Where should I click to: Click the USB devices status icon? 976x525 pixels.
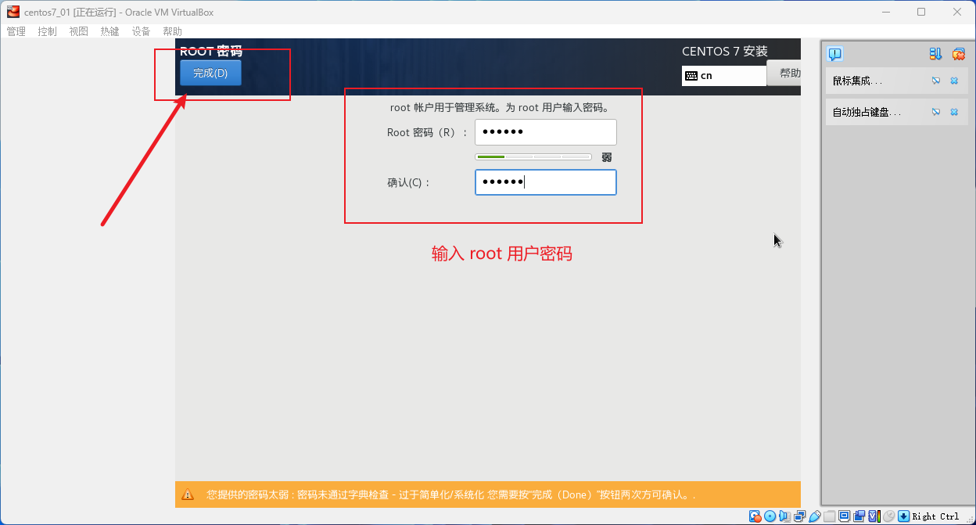pos(815,516)
